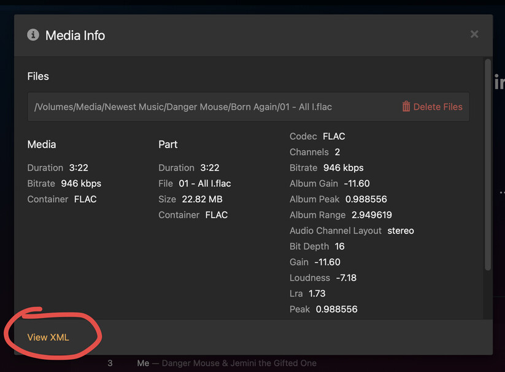This screenshot has height=372, width=505.
Task: Click the View XML link
Action: point(48,337)
